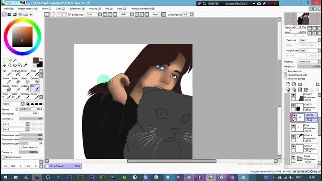322x181 pixels.
Task: Activate the zoom magnifier tool
Action: point(10,65)
